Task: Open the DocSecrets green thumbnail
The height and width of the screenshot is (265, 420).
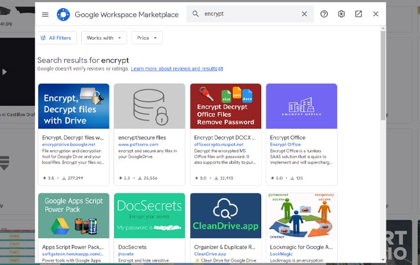Action: [149, 216]
